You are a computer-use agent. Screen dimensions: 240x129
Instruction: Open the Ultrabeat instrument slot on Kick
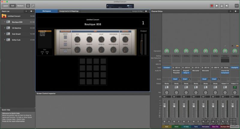[x=167, y=67]
